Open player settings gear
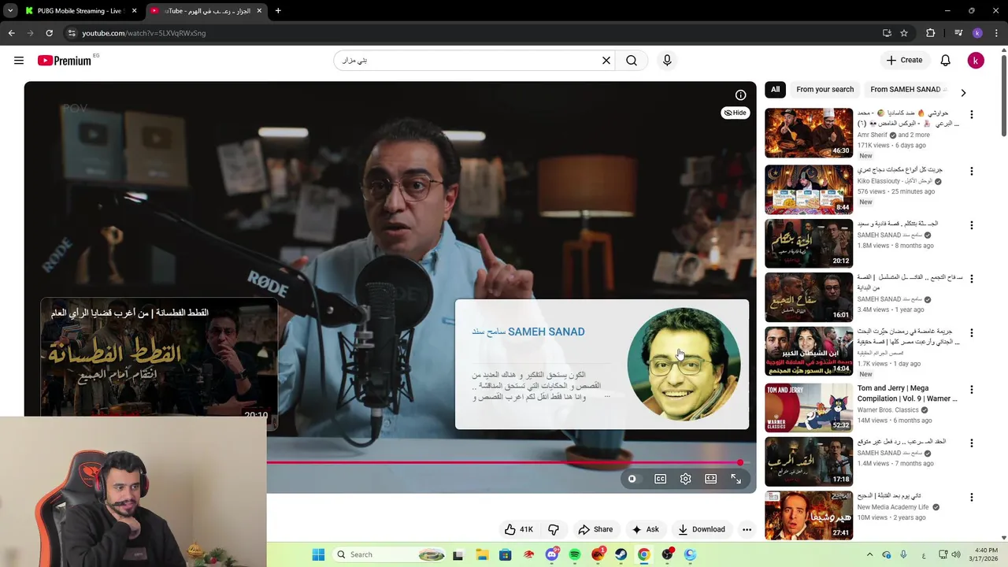This screenshot has height=567, width=1008. pos(685,479)
